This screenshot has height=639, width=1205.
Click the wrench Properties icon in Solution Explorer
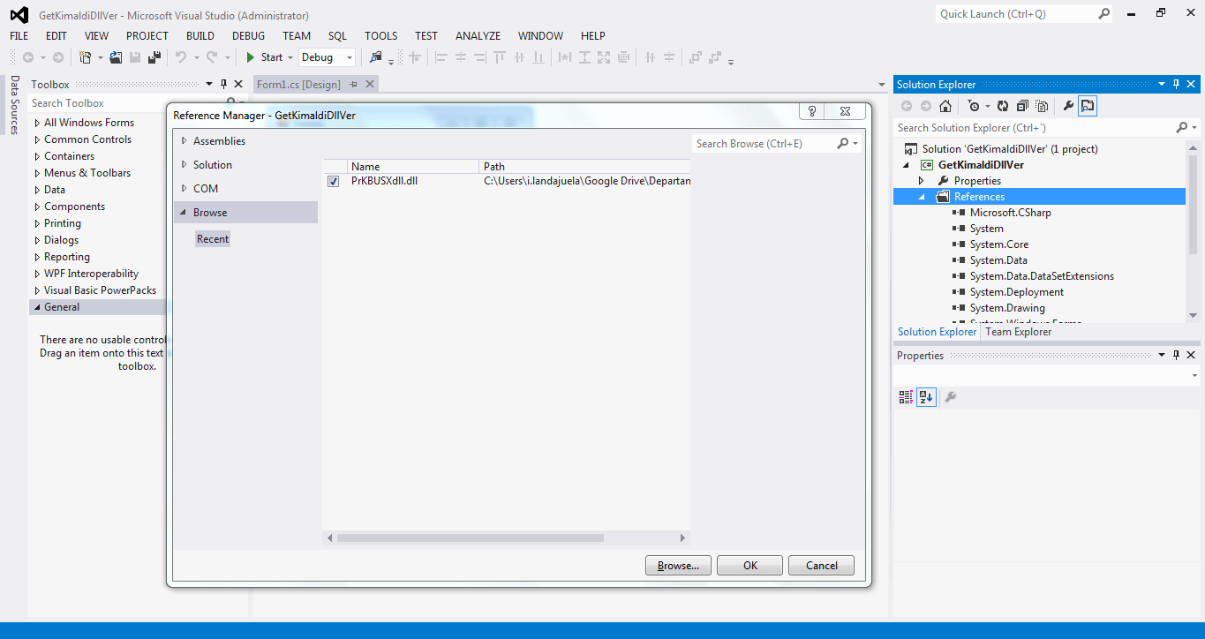[1068, 106]
